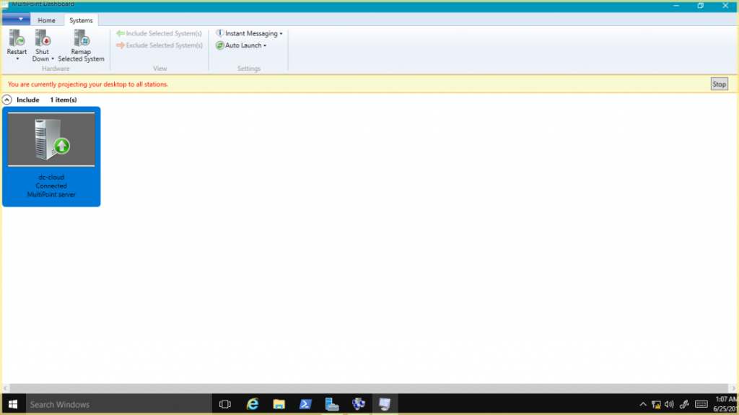Restore down the MultiPoint Dashboard window
The width and height of the screenshot is (739, 415).
tap(701, 5)
